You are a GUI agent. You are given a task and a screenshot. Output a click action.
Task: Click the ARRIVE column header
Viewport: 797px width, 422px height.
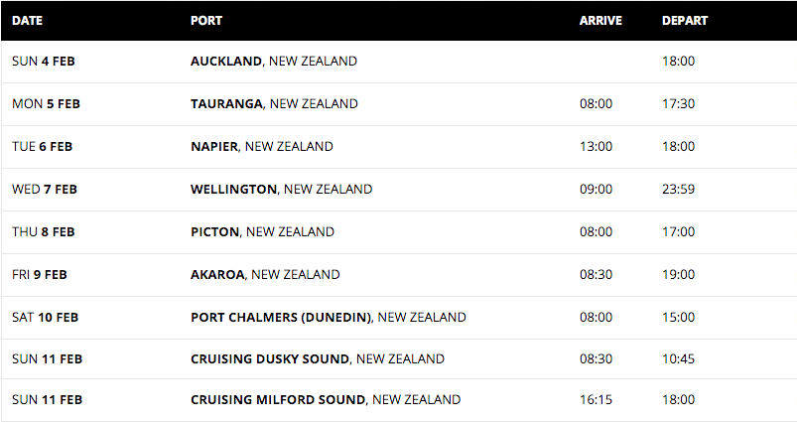point(600,21)
